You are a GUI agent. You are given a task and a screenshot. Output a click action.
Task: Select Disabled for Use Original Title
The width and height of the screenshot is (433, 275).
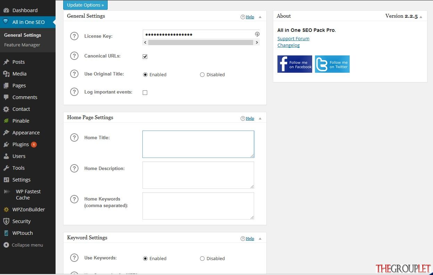click(x=202, y=74)
